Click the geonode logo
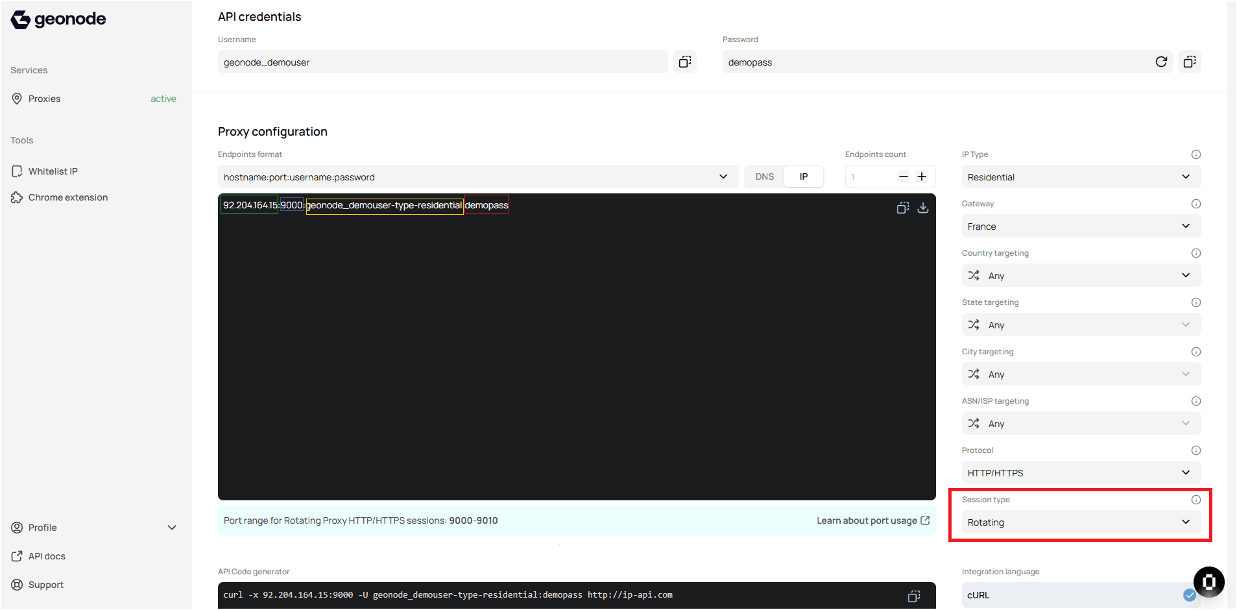The width and height of the screenshot is (1237, 610). 58,19
